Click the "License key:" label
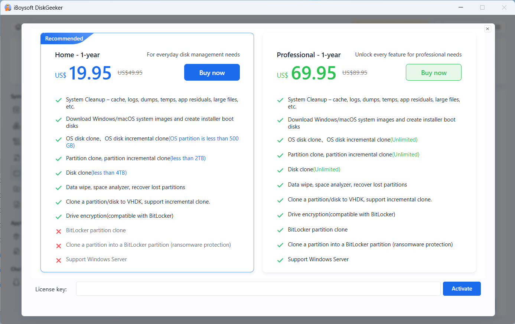The image size is (515, 324). 51,289
